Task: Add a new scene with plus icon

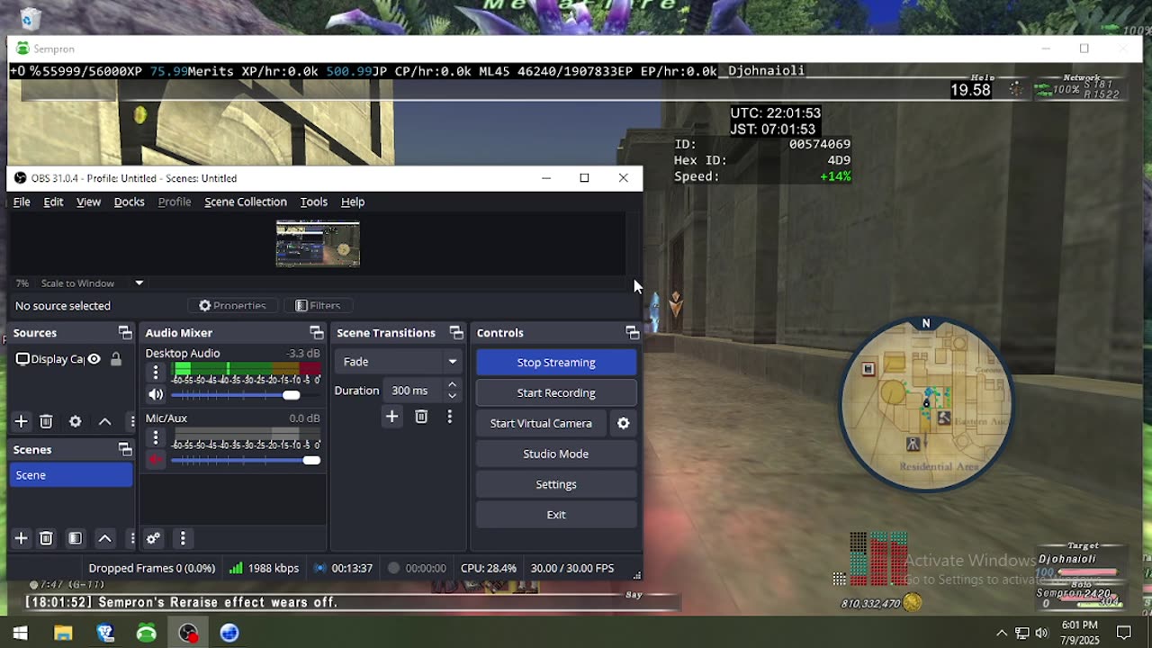Action: click(x=21, y=538)
